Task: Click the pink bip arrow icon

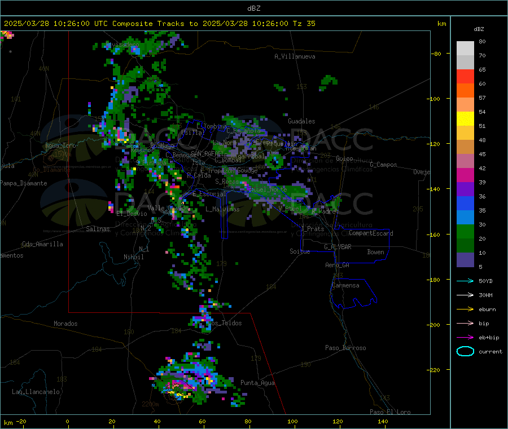Action: pos(465,323)
